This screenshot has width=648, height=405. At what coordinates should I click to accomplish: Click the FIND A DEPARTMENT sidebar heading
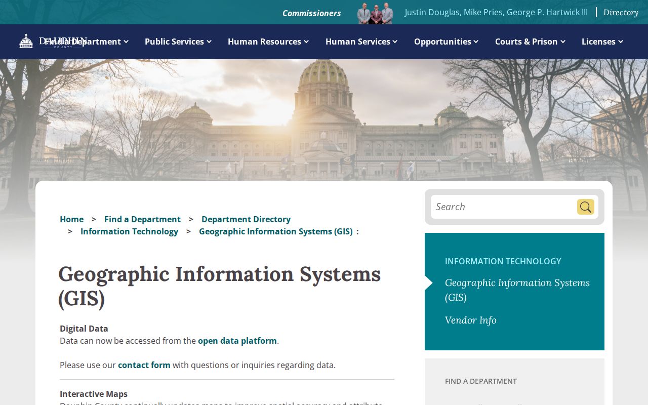pos(480,381)
